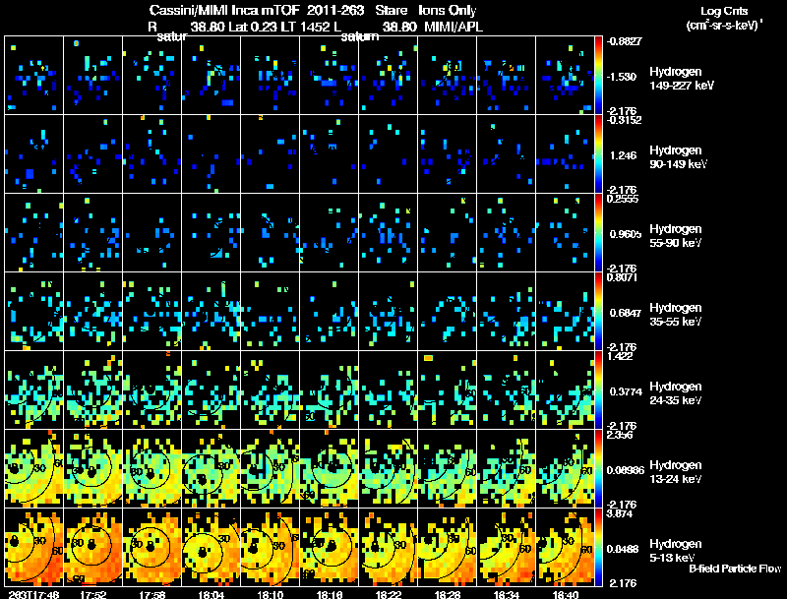Open the Hydrogen 5-13 keV panel at 18:40
The image size is (787, 599).
565,548
